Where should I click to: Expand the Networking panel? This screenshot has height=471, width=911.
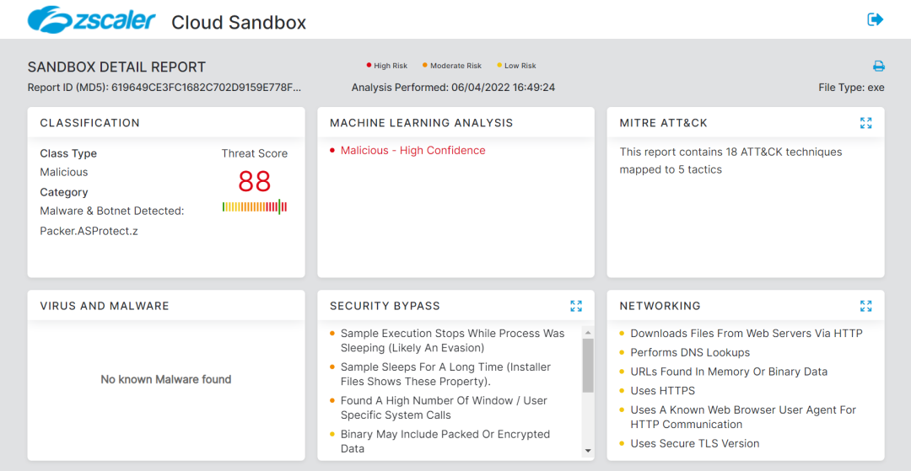point(865,306)
